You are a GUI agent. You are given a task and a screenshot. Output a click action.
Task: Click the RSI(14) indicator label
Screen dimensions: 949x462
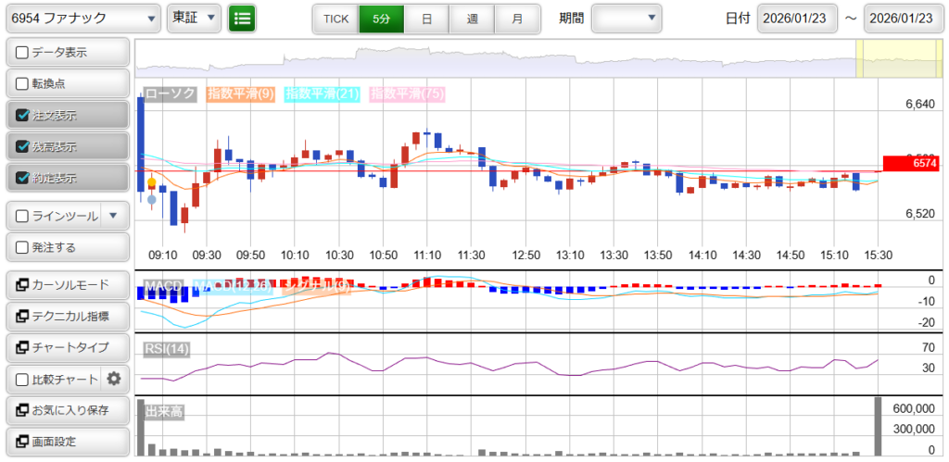click(166, 349)
